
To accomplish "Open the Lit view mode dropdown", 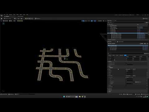I will point(11,21).
